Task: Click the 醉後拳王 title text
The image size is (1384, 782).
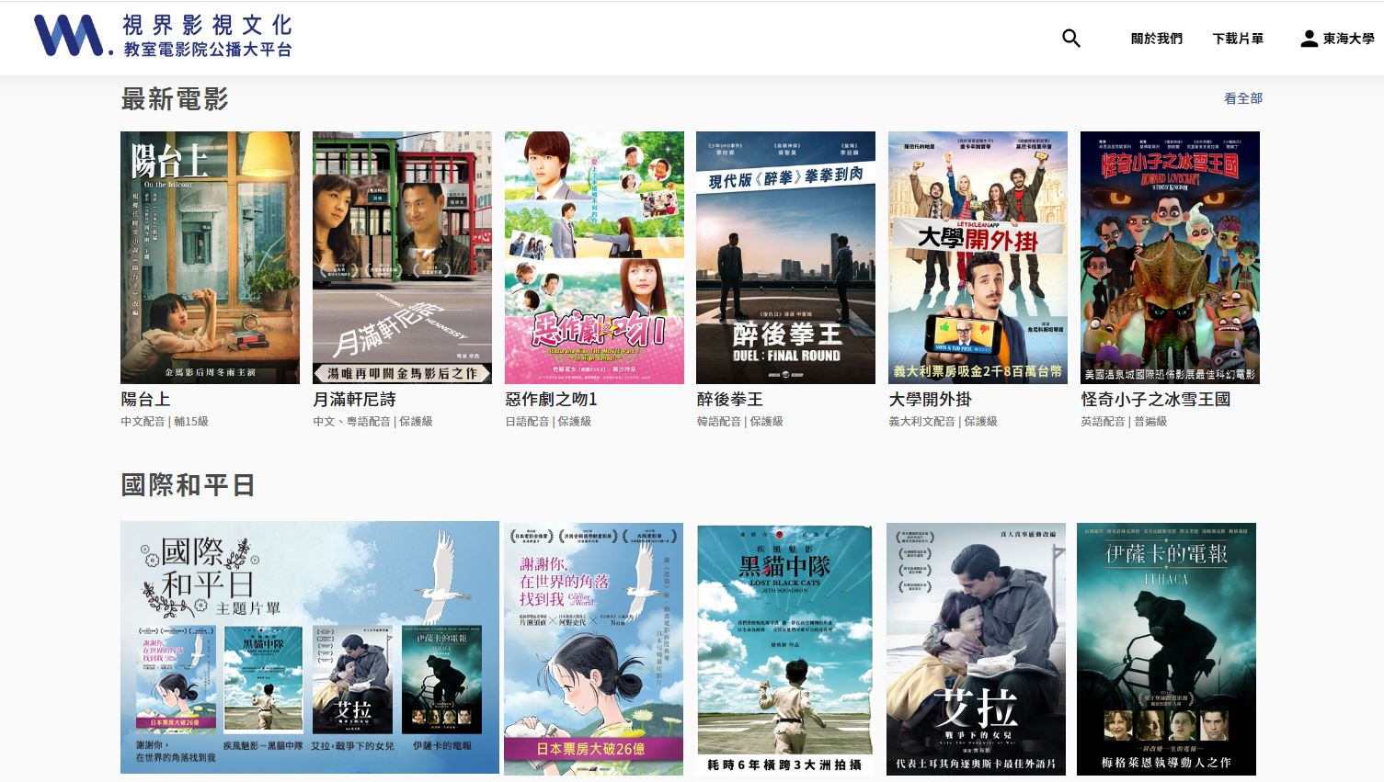Action: pos(730,400)
